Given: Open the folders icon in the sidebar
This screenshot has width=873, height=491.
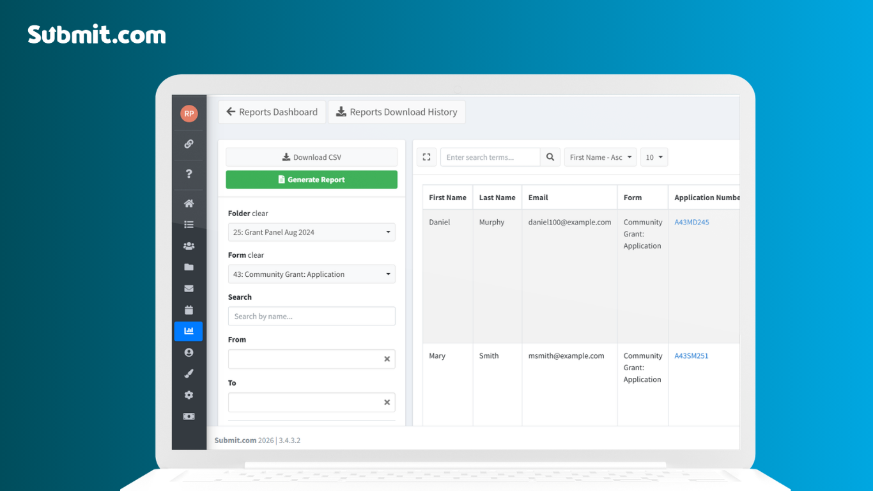Looking at the screenshot, I should [189, 267].
